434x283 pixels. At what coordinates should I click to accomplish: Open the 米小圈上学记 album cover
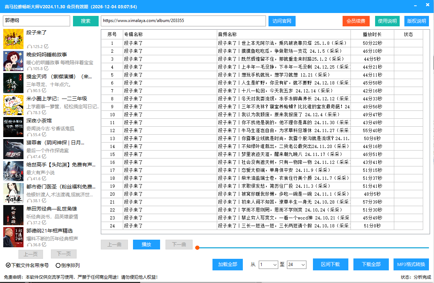[13, 105]
